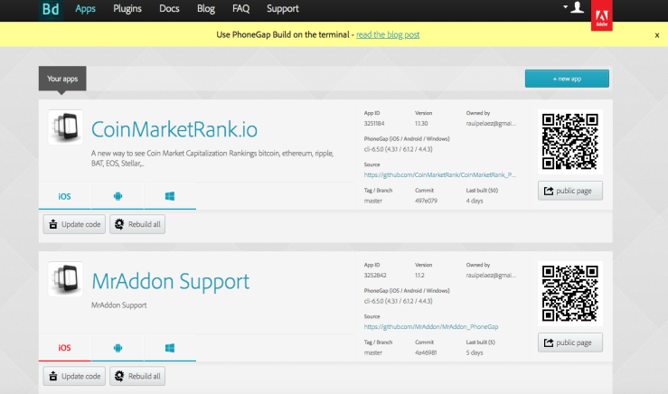Click 'Update code' for CoinMarketRank.io
668x394 pixels.
74,224
